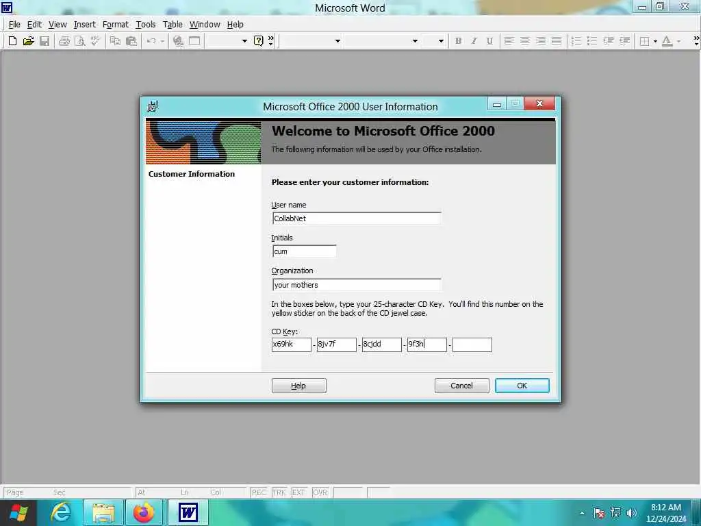Expand the Border style dropdown arrow
Viewport: 701px width, 526px height.
click(x=655, y=41)
